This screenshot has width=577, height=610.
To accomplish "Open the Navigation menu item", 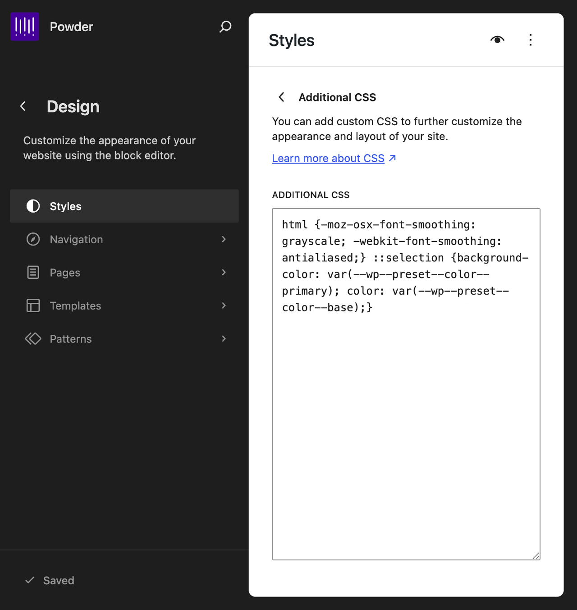I will [124, 239].
